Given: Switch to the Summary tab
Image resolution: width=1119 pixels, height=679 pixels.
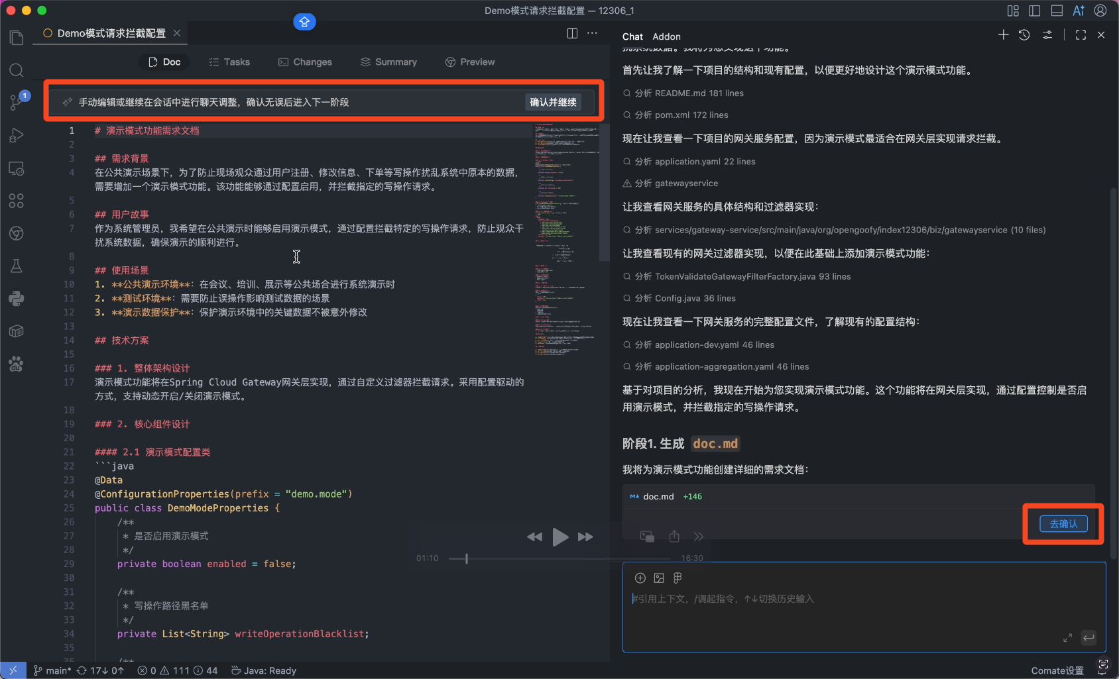Looking at the screenshot, I should (x=388, y=62).
